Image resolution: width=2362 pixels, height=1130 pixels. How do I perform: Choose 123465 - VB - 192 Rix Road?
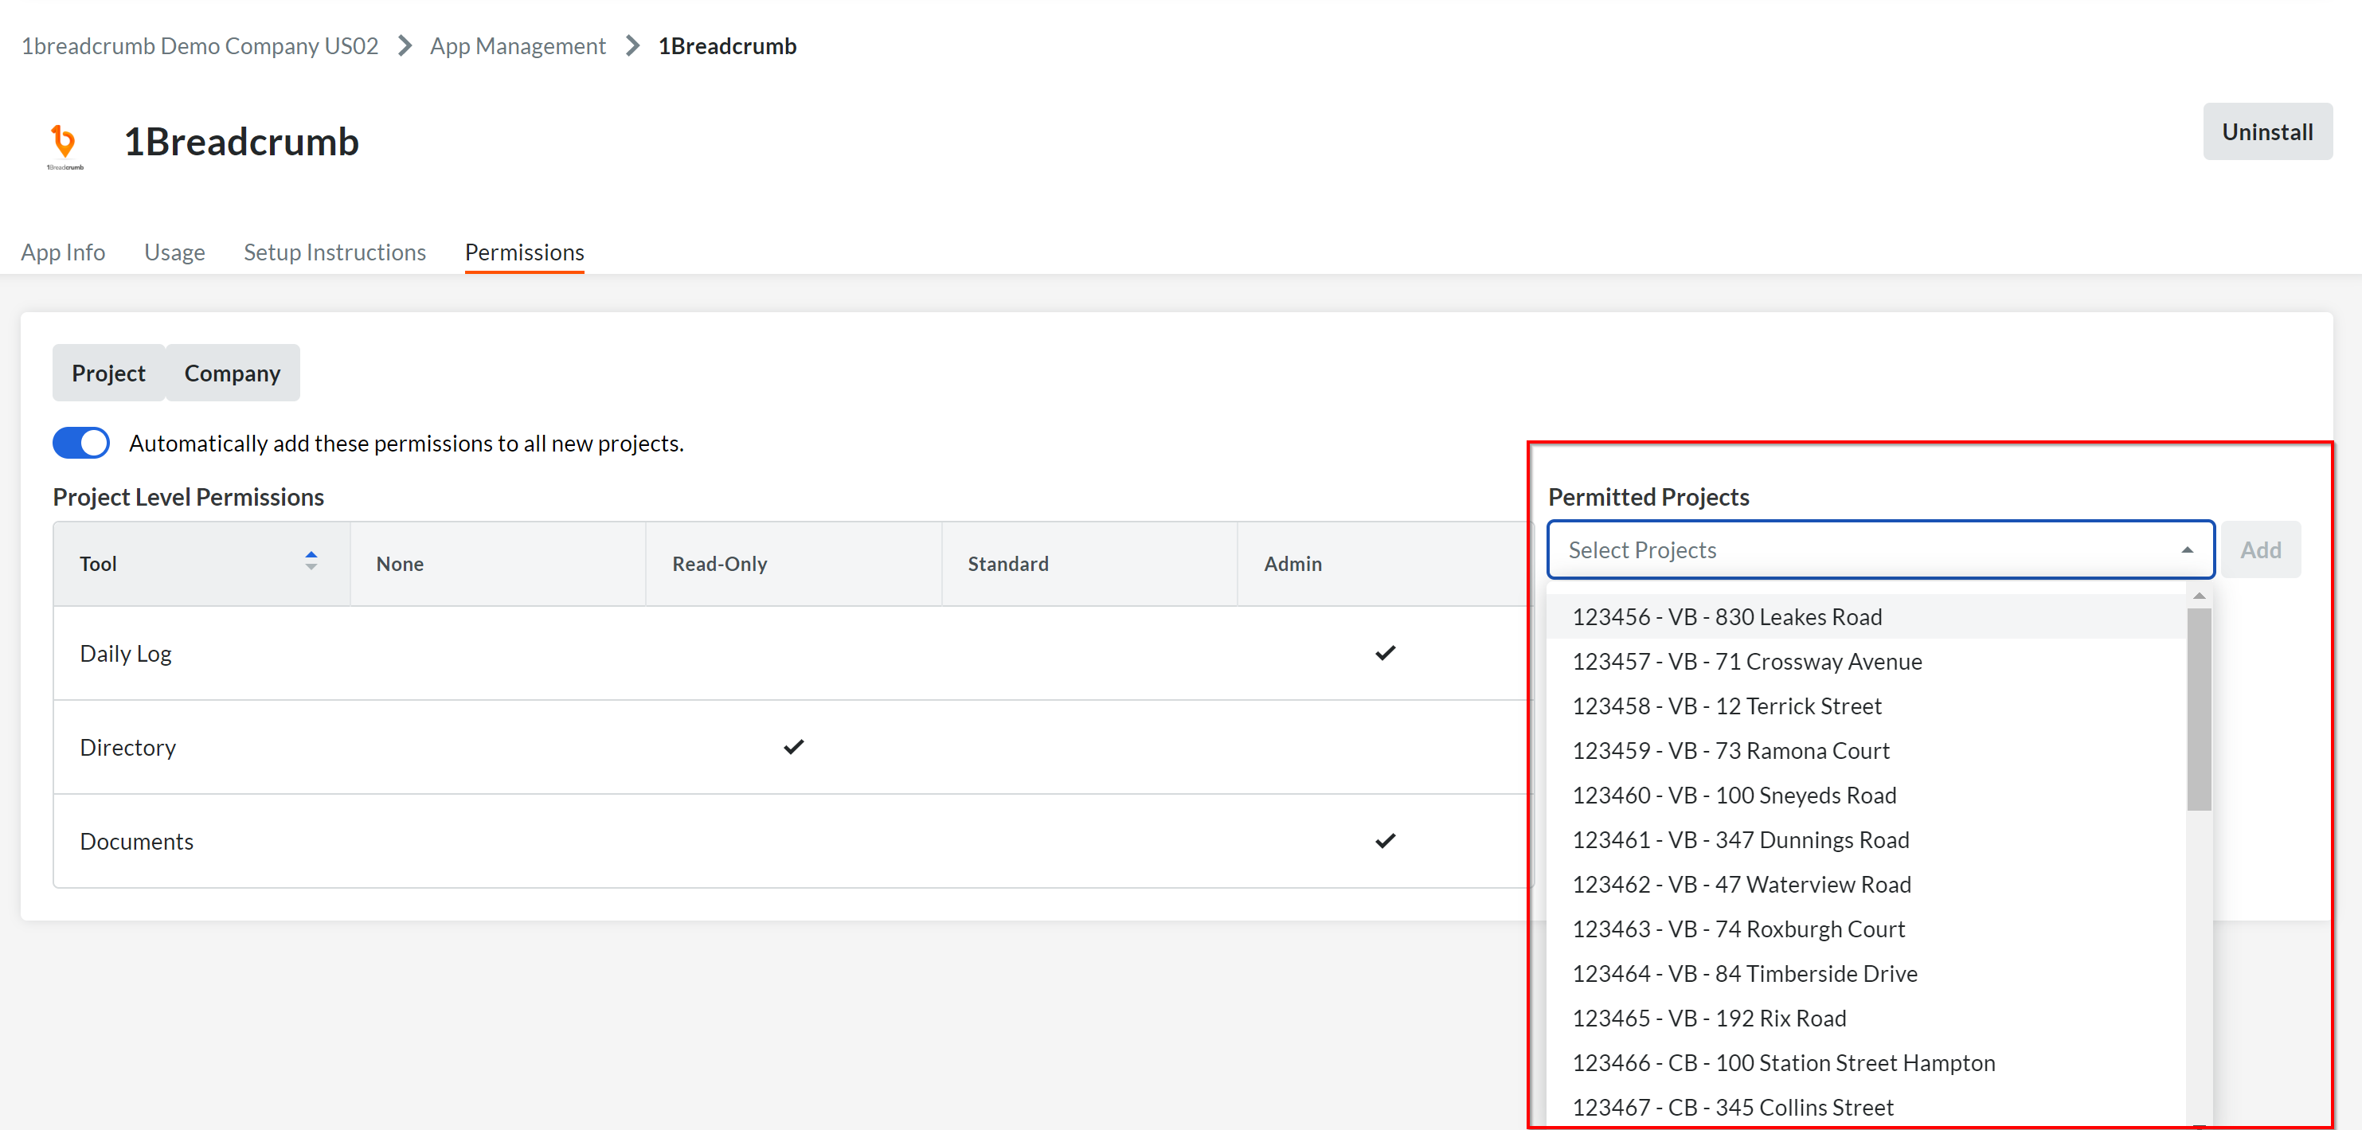[1866, 1018]
